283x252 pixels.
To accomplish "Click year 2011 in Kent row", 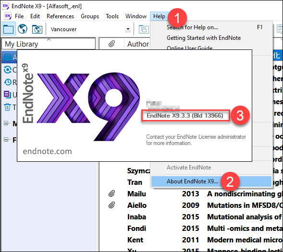I will pos(190,240).
